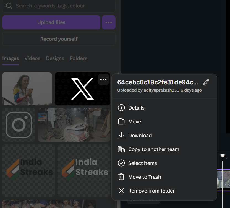Choose Move in the context menu
Image resolution: width=230 pixels, height=208 pixels.
click(164, 121)
